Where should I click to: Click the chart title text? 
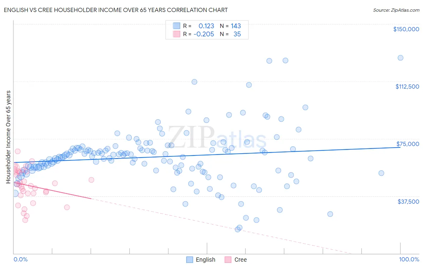click(116, 10)
